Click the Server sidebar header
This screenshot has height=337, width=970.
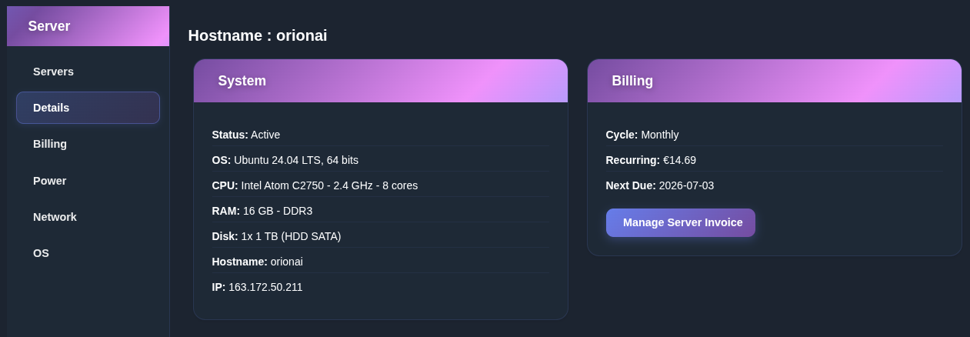click(88, 26)
